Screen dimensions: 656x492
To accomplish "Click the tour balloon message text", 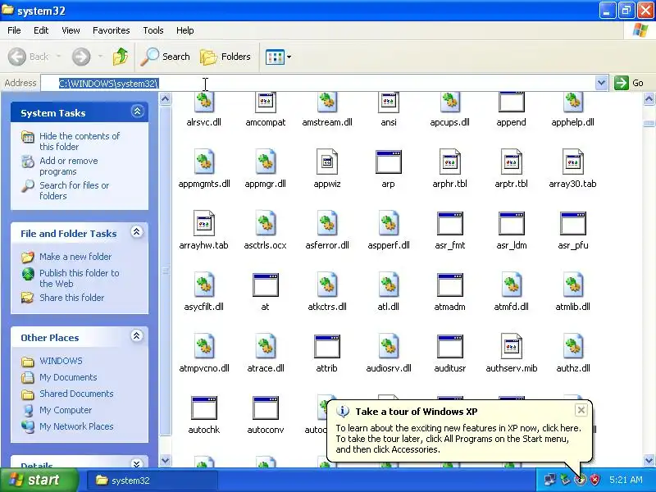I will (x=458, y=439).
